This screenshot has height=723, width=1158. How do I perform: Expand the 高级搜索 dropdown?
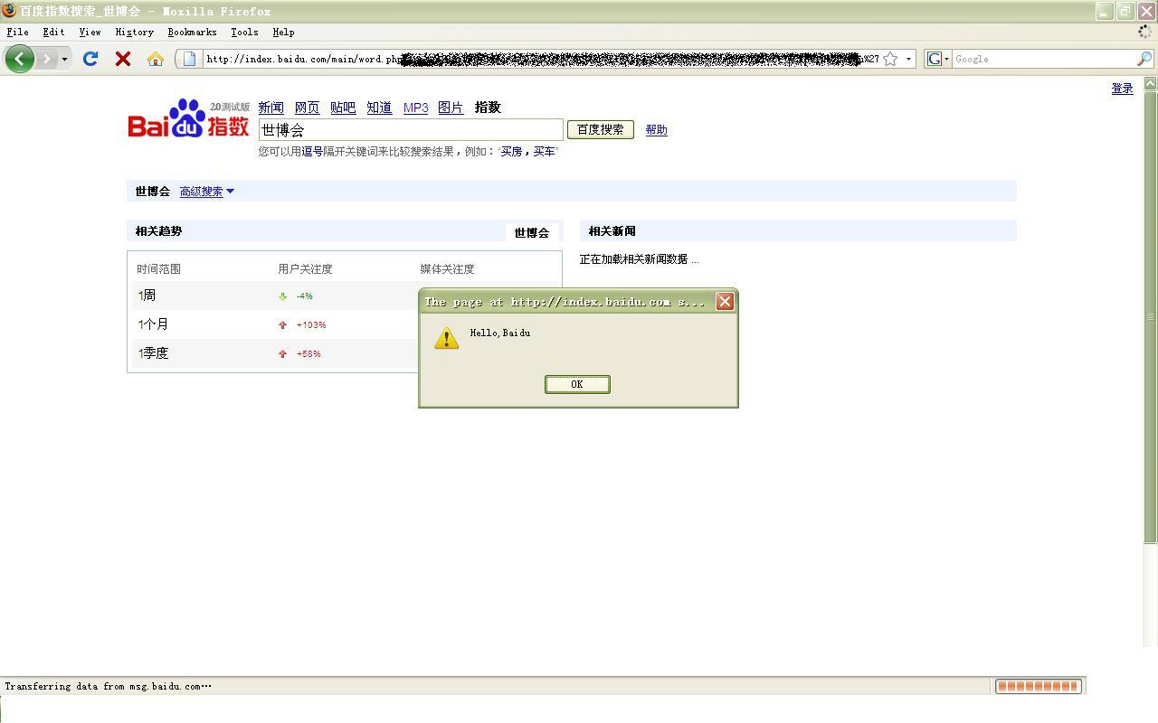207,192
